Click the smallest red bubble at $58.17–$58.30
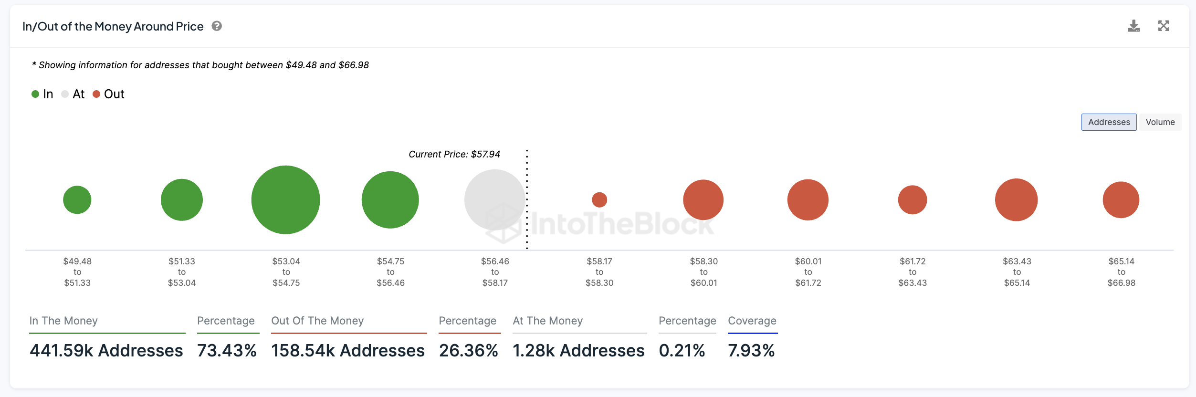 coord(599,200)
